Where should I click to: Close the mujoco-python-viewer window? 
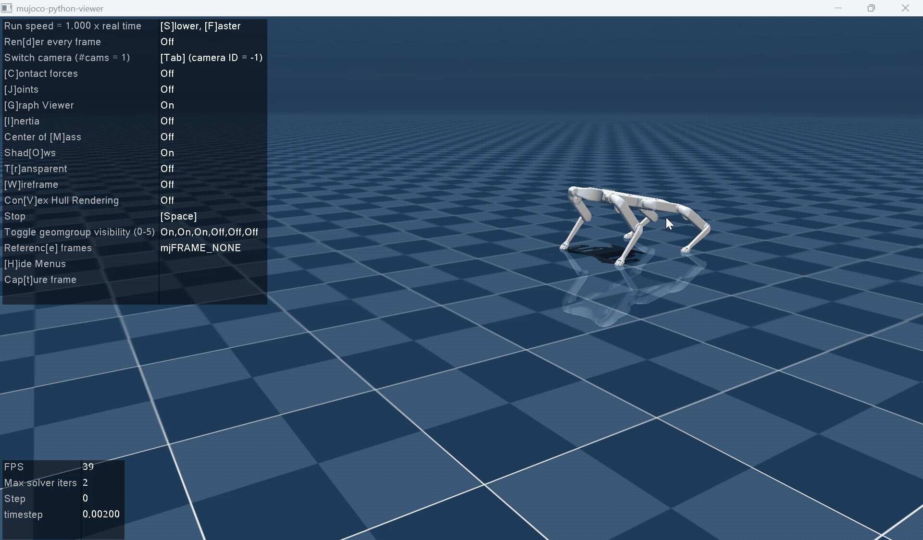pos(905,8)
